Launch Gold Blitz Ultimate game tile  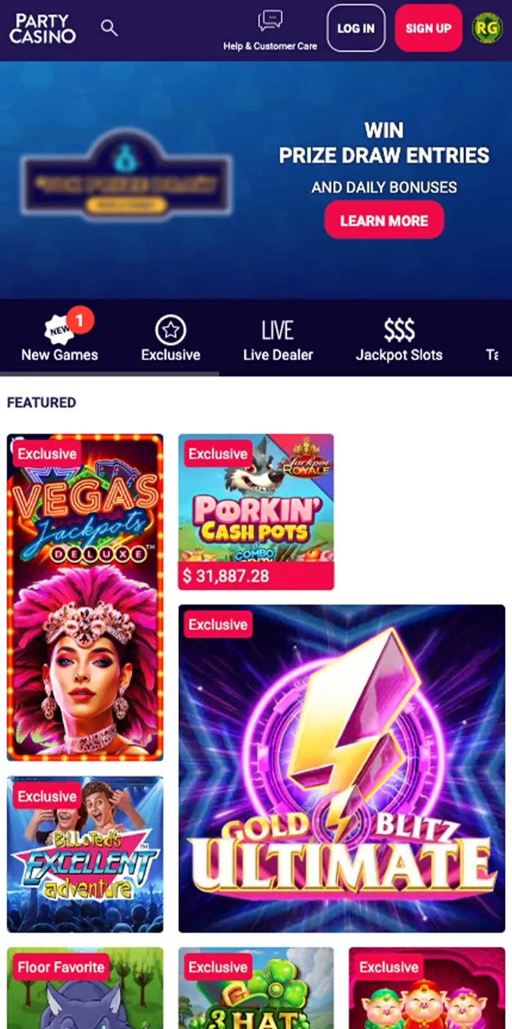[x=342, y=768]
